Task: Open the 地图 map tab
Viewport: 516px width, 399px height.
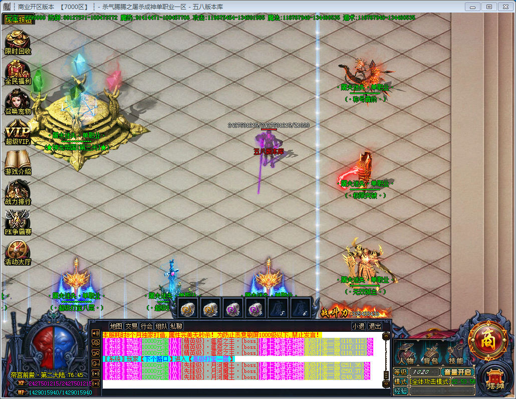Action: (116, 326)
